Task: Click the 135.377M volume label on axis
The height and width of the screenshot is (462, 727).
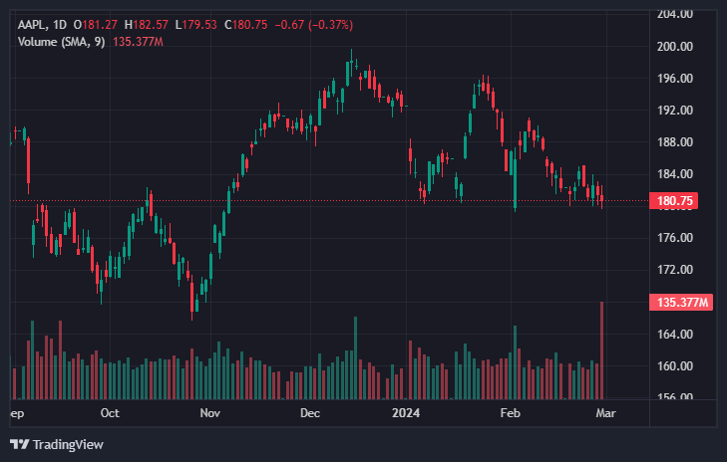Action: (x=681, y=303)
